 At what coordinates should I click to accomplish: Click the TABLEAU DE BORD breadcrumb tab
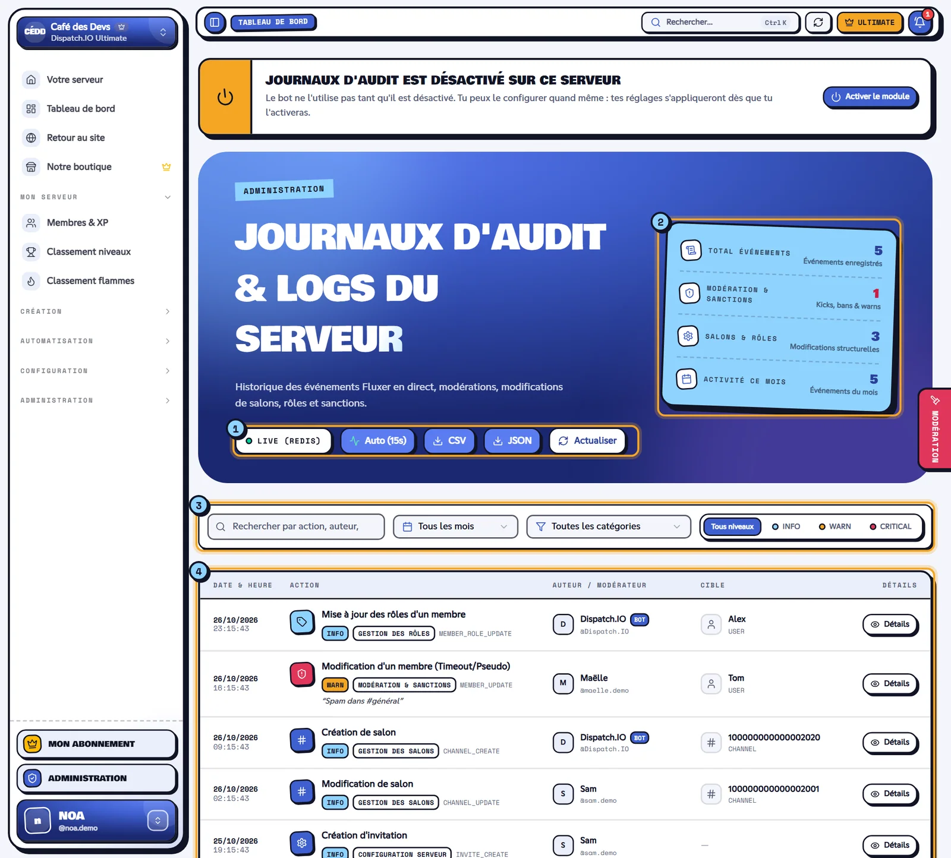[x=273, y=23]
